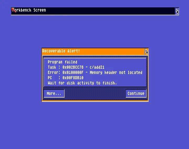This screenshot has height=149, width=189.
Task: Click the error code 0x0100000F
Action: [x=73, y=72]
